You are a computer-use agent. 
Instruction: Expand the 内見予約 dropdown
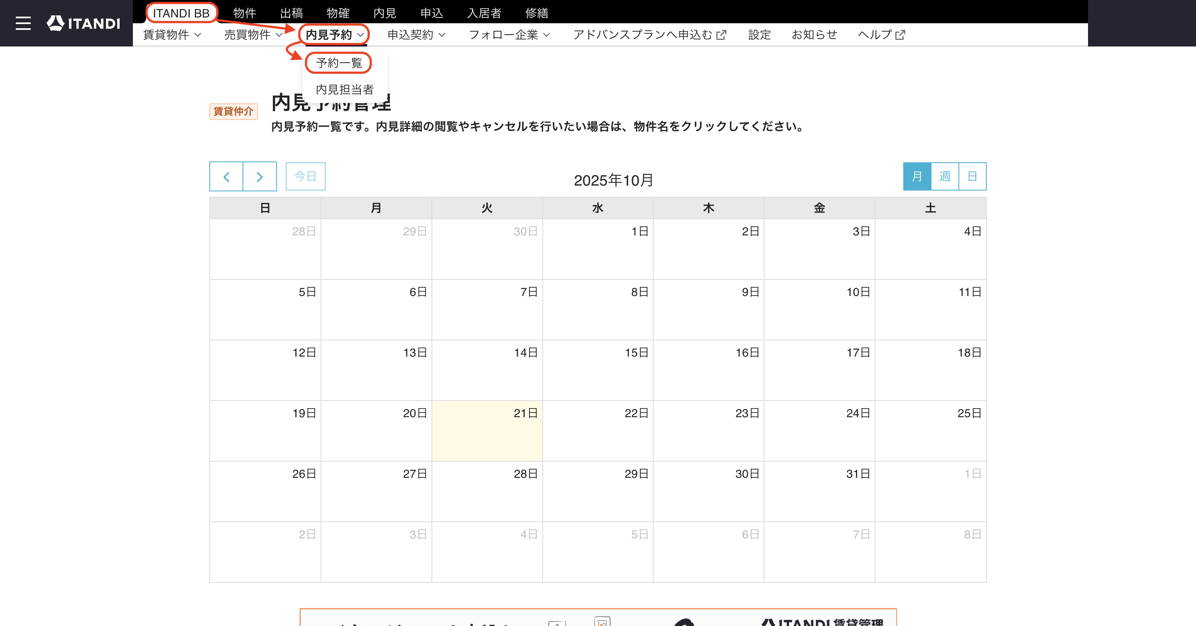pos(334,35)
